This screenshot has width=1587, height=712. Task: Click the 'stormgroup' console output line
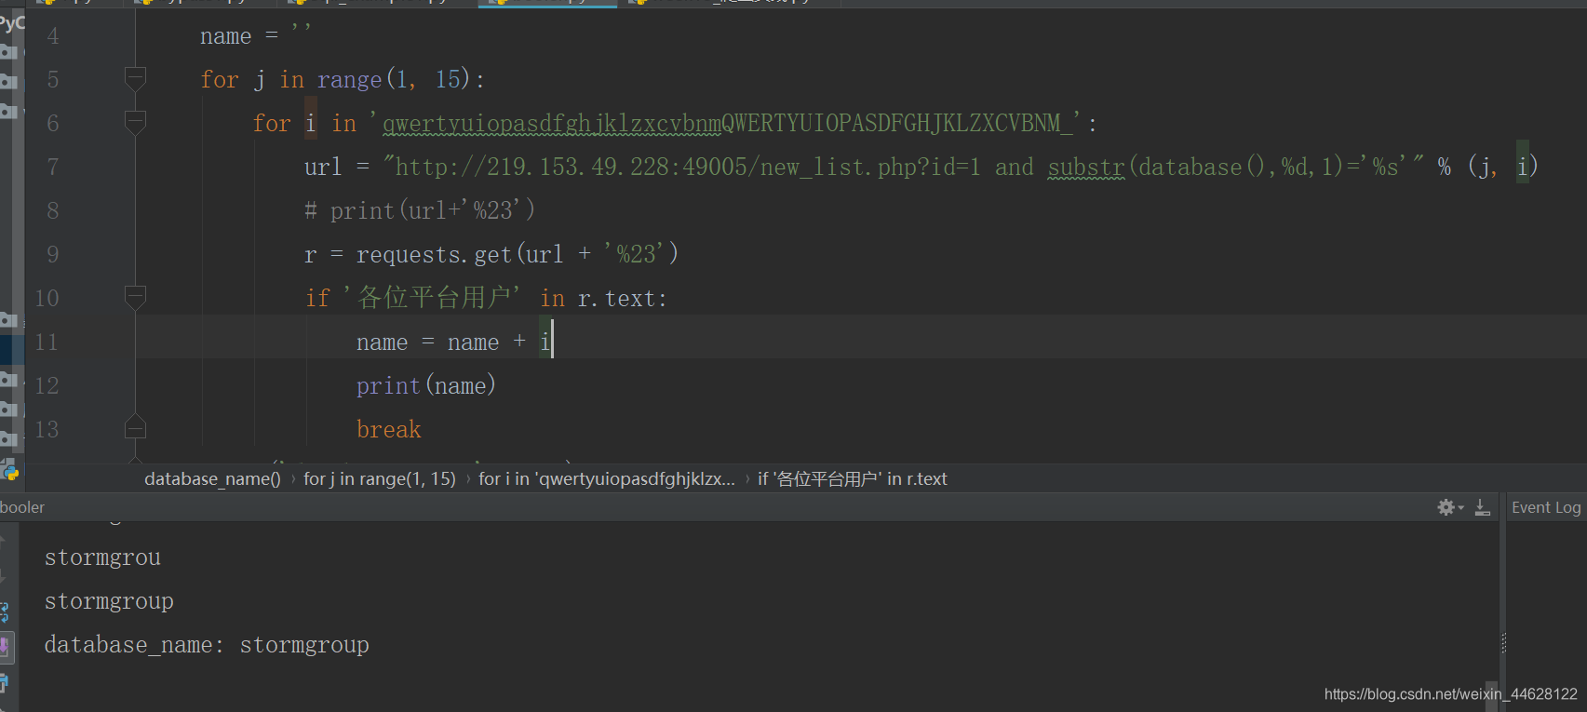[x=109, y=601]
